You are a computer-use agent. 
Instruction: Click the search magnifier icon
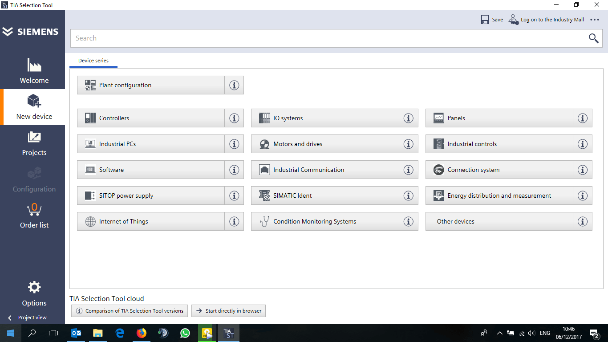pos(593,38)
